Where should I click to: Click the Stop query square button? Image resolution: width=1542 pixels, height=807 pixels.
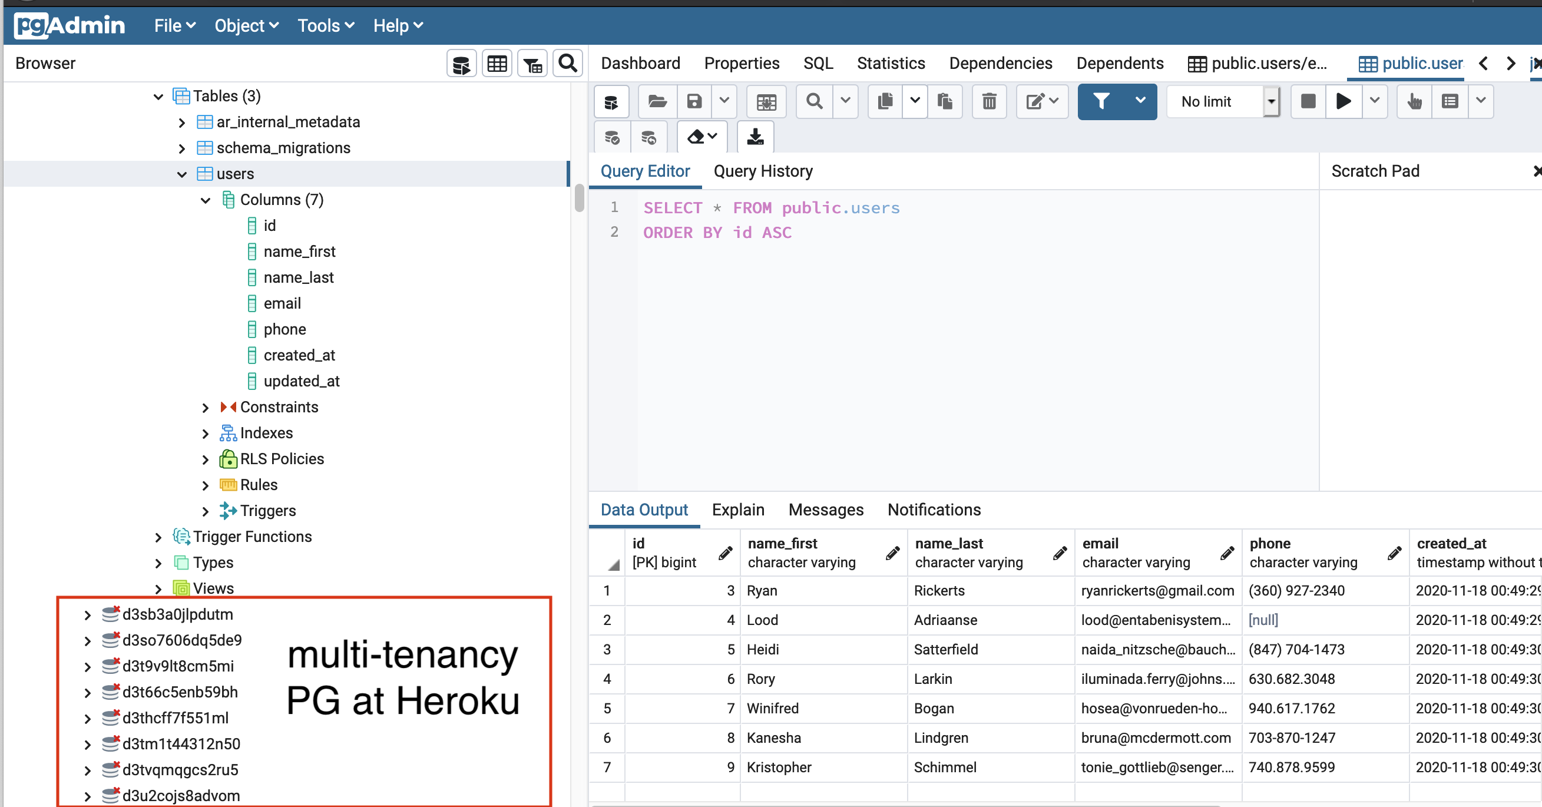pos(1308,101)
